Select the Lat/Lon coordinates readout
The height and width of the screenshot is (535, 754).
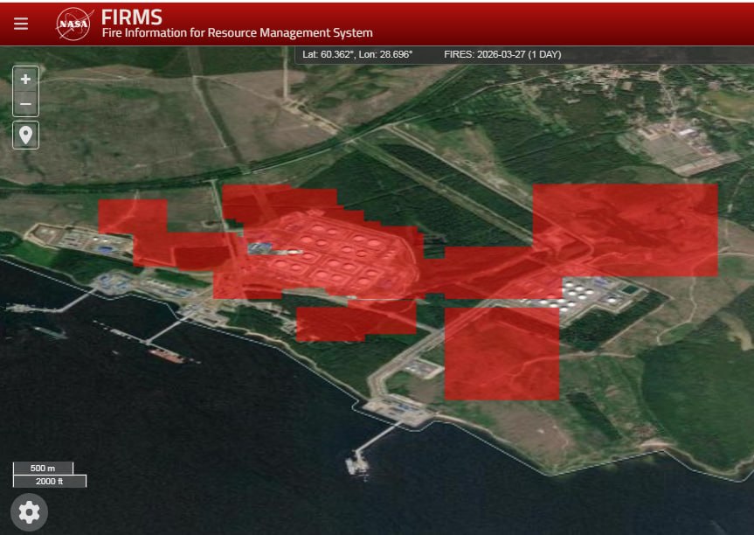(357, 54)
